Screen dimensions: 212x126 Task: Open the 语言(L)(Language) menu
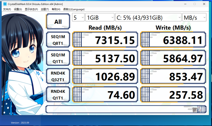coord(74,9)
